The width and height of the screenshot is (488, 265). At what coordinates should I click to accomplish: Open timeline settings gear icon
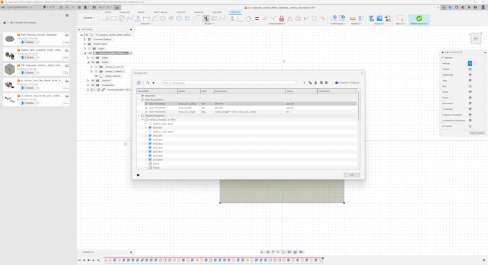483,260
